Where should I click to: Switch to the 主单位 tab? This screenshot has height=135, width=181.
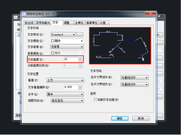pos(79,23)
